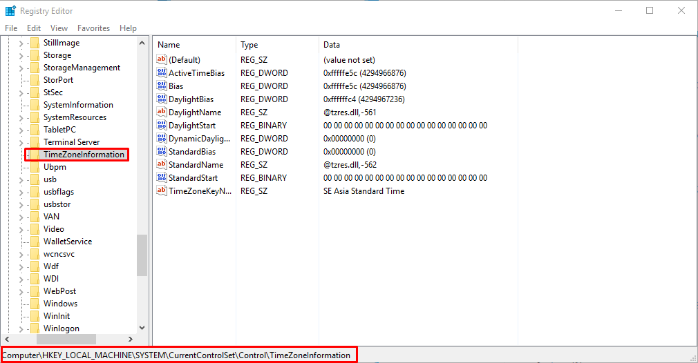
Task: Click the WebPost folder icon
Action: pyautogui.click(x=35, y=291)
